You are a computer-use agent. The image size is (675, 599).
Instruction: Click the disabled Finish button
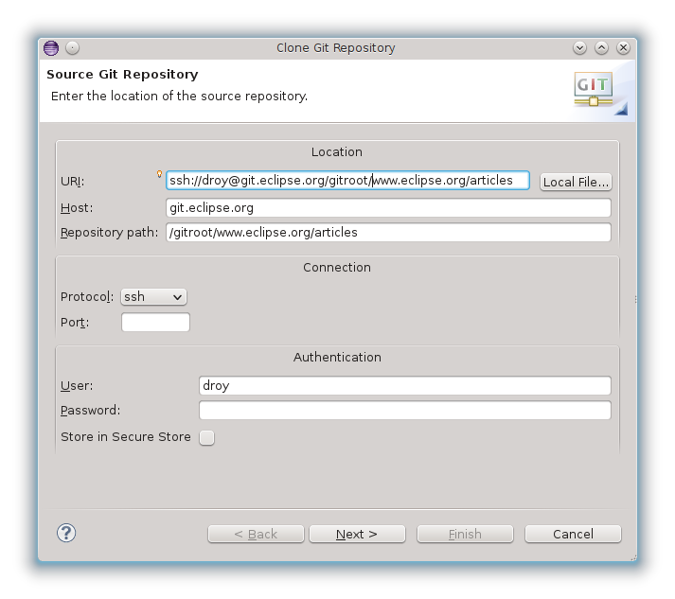click(465, 534)
